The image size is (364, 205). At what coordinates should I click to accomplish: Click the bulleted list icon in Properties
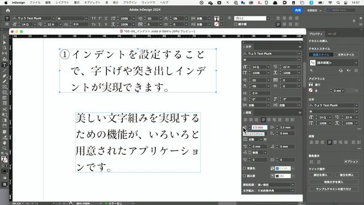coord(312,162)
